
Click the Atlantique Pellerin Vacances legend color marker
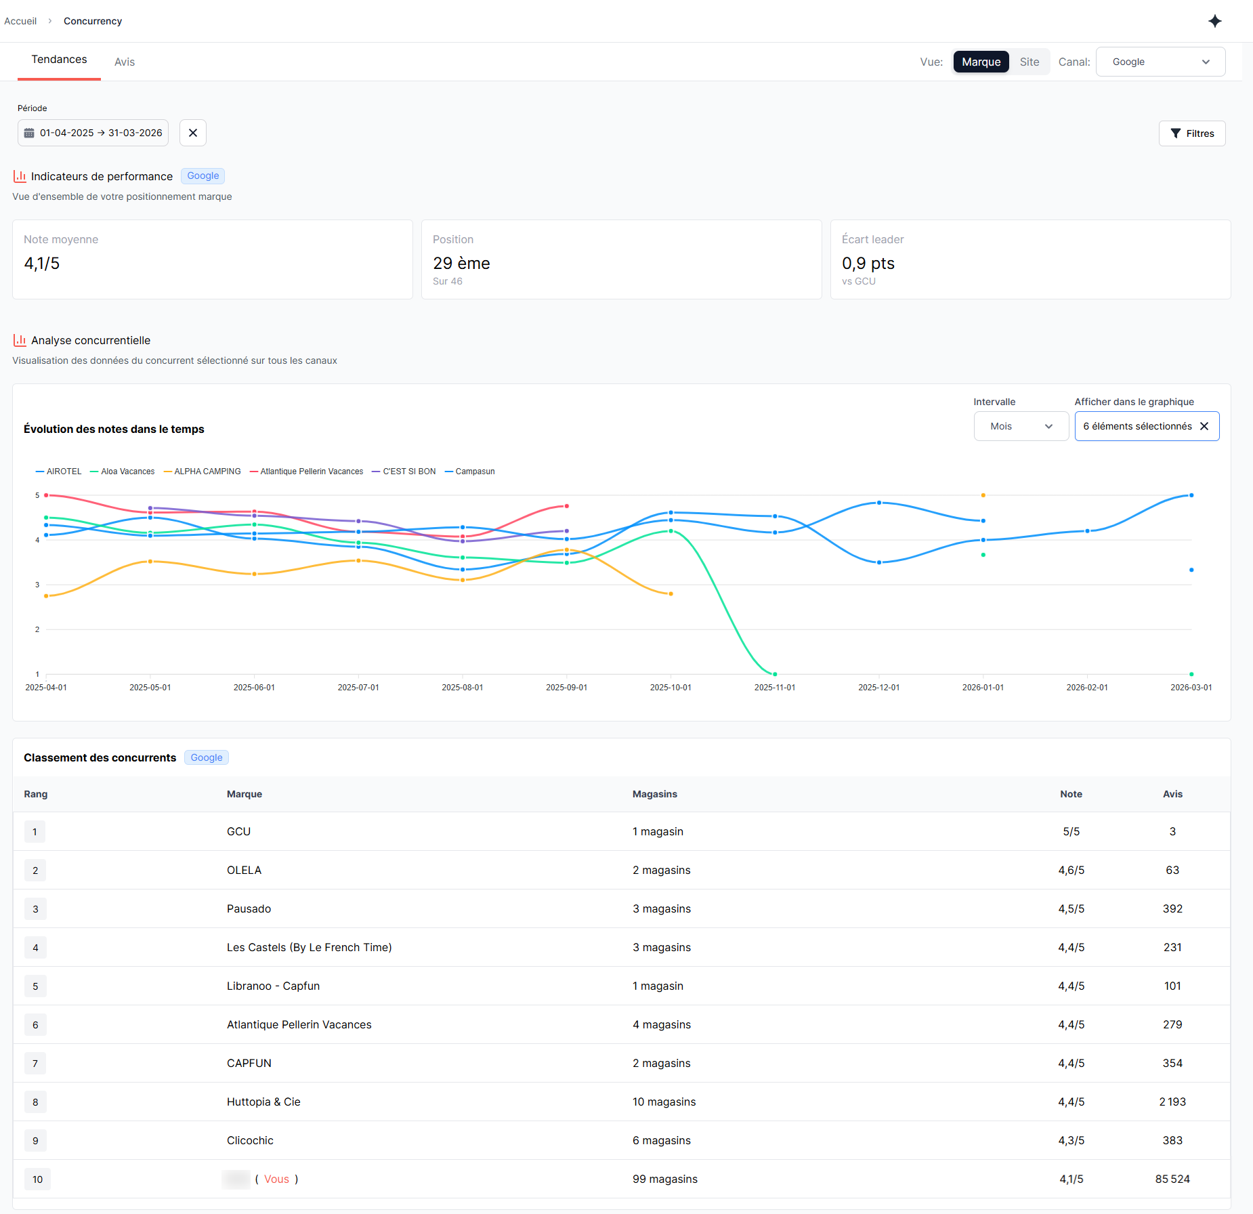254,472
